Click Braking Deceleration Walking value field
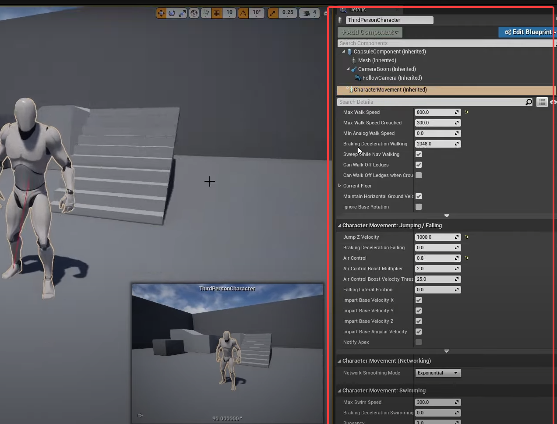557x424 pixels. [x=437, y=144]
